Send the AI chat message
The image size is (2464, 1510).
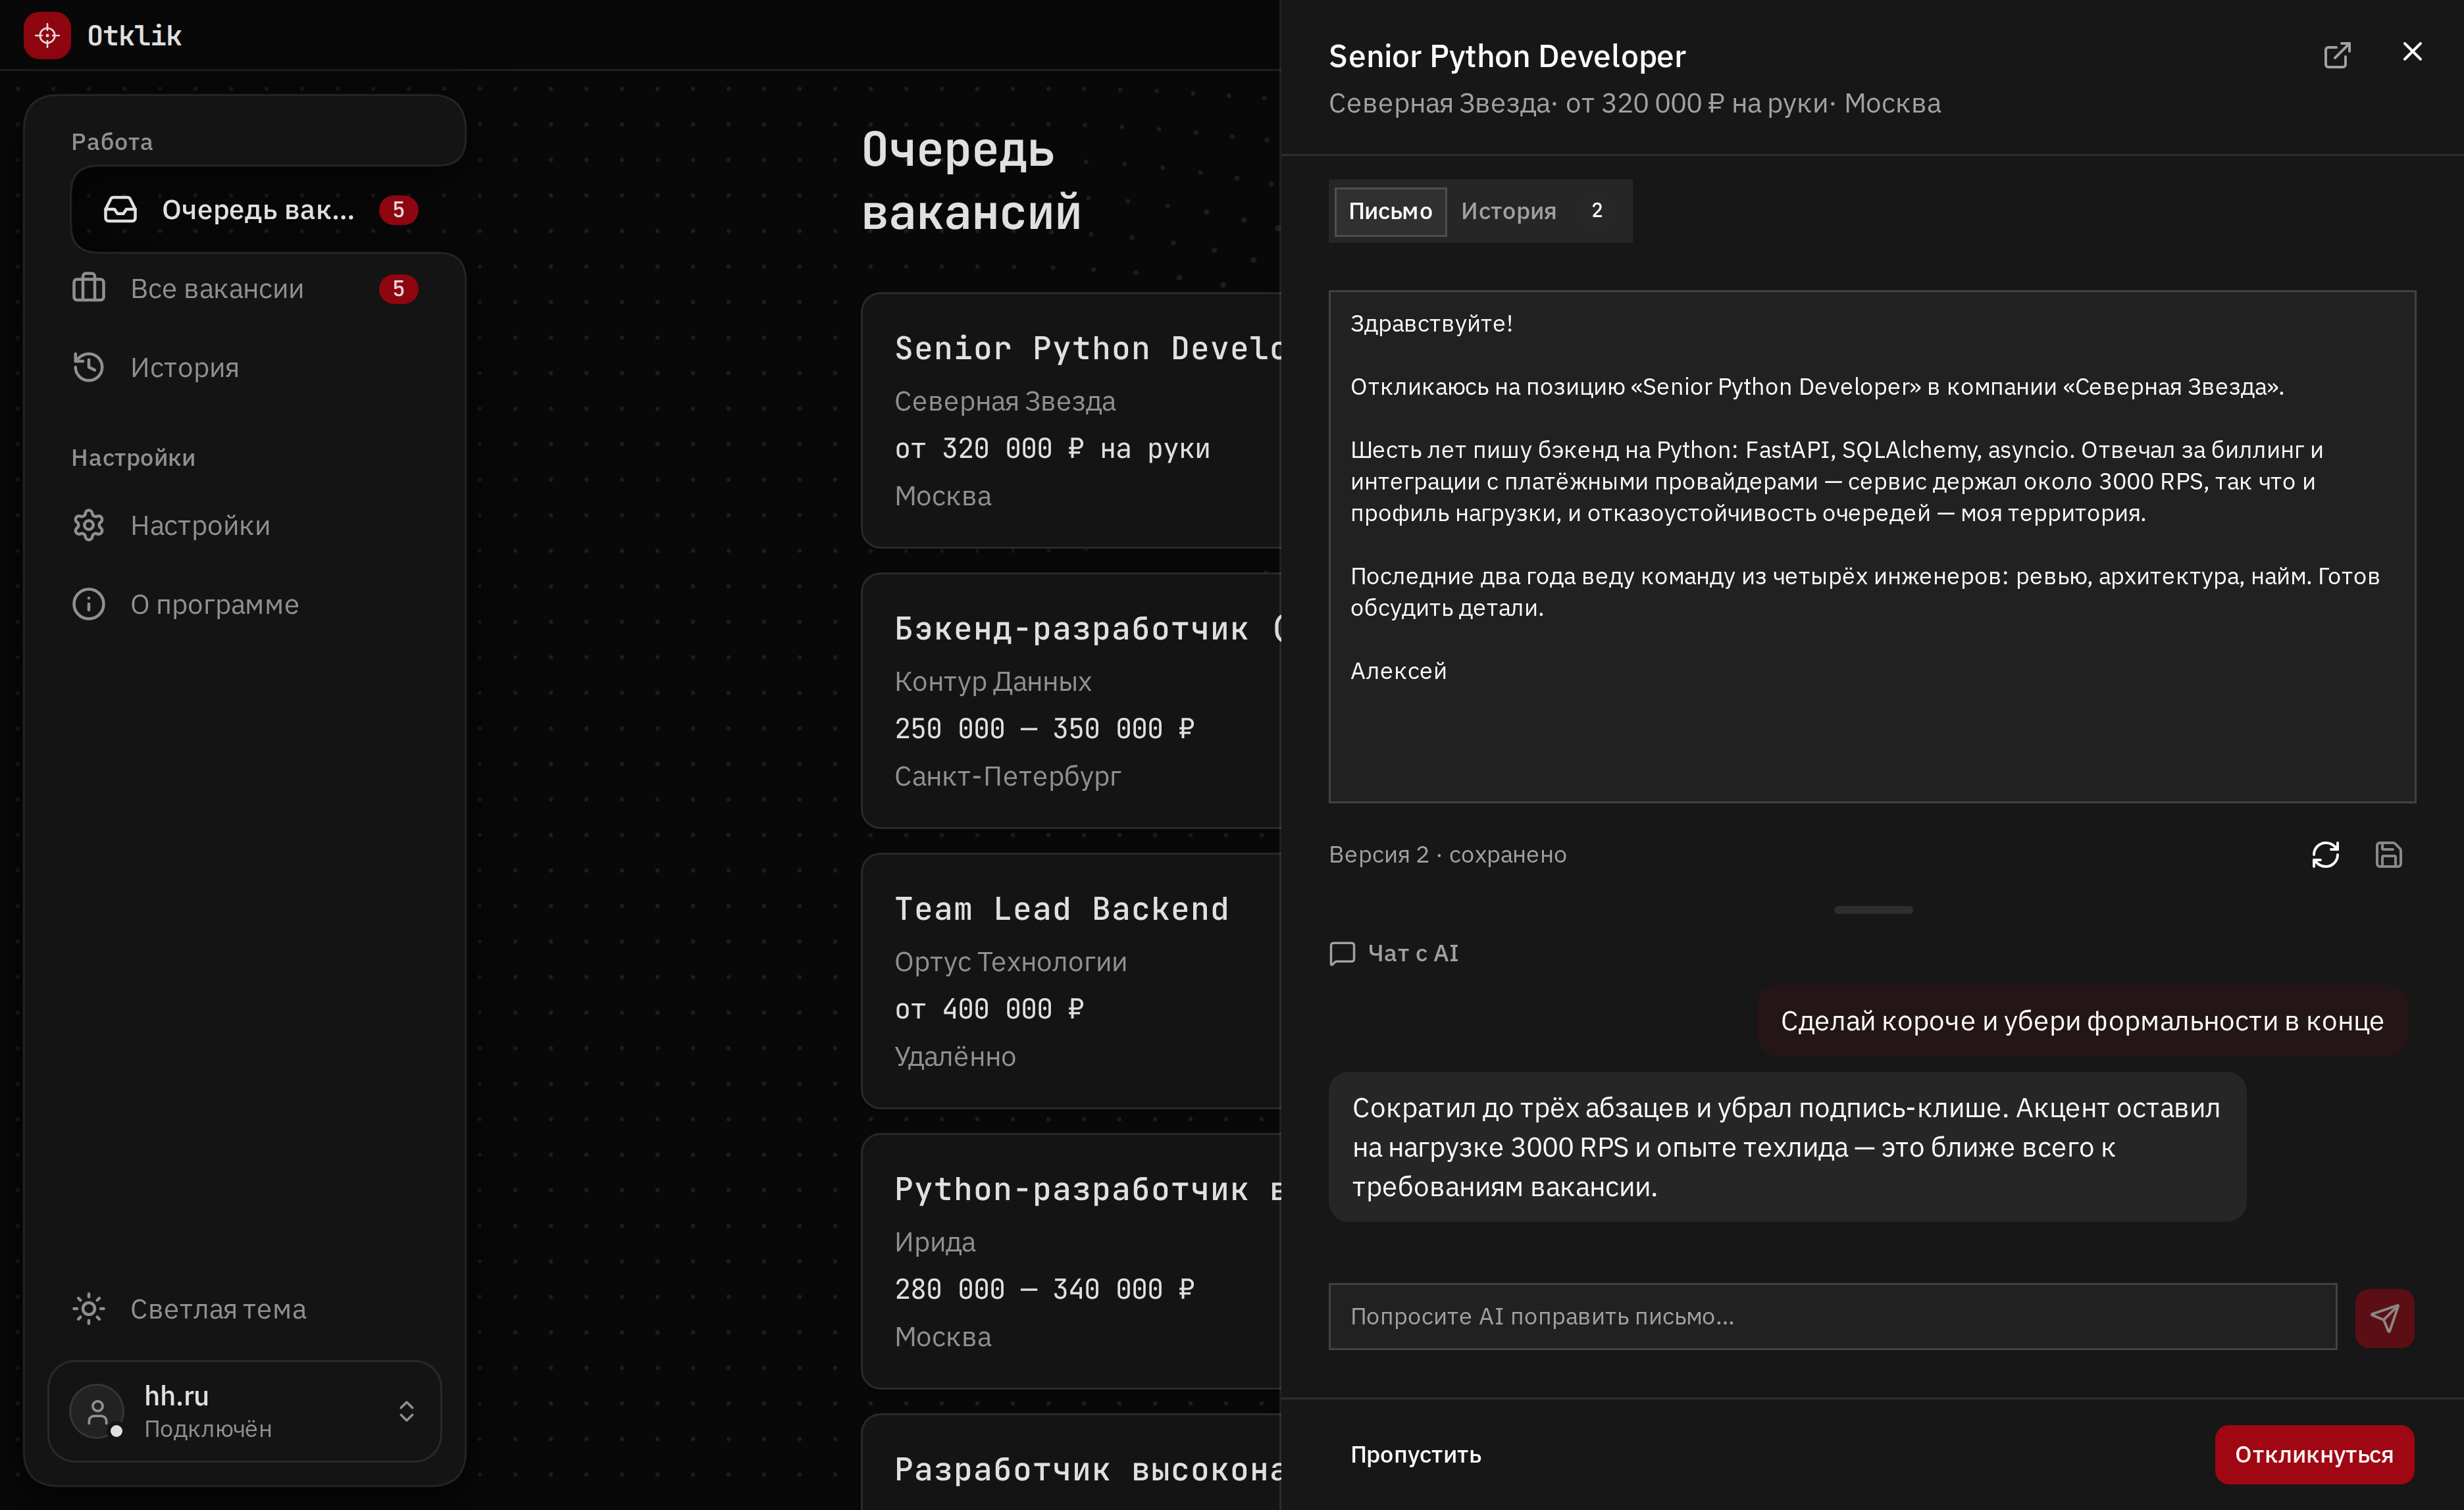(x=2385, y=1318)
